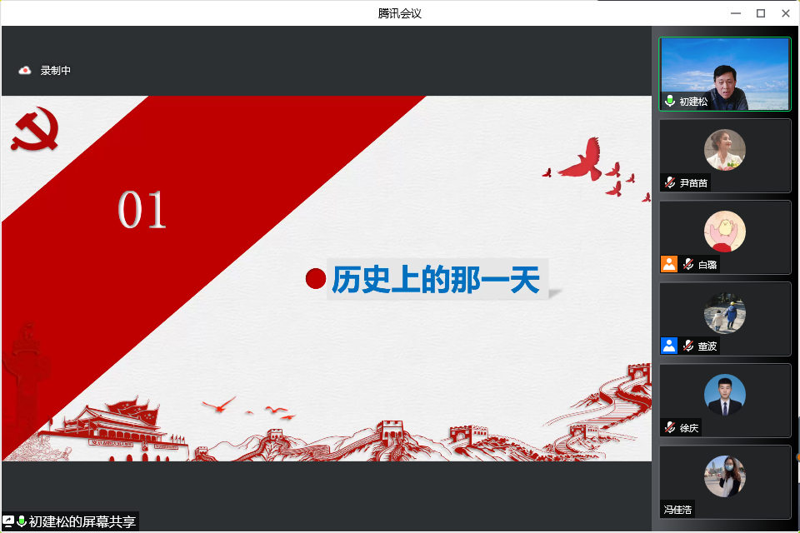
Task: Click 尹苗苗's profile avatar
Action: 724,150
